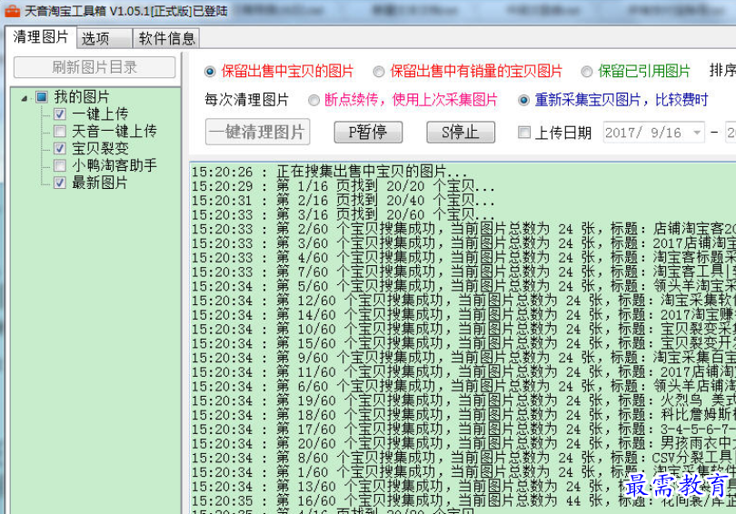The image size is (736, 514).
Task: Switch to the 清理图片 tab
Action: 41,37
